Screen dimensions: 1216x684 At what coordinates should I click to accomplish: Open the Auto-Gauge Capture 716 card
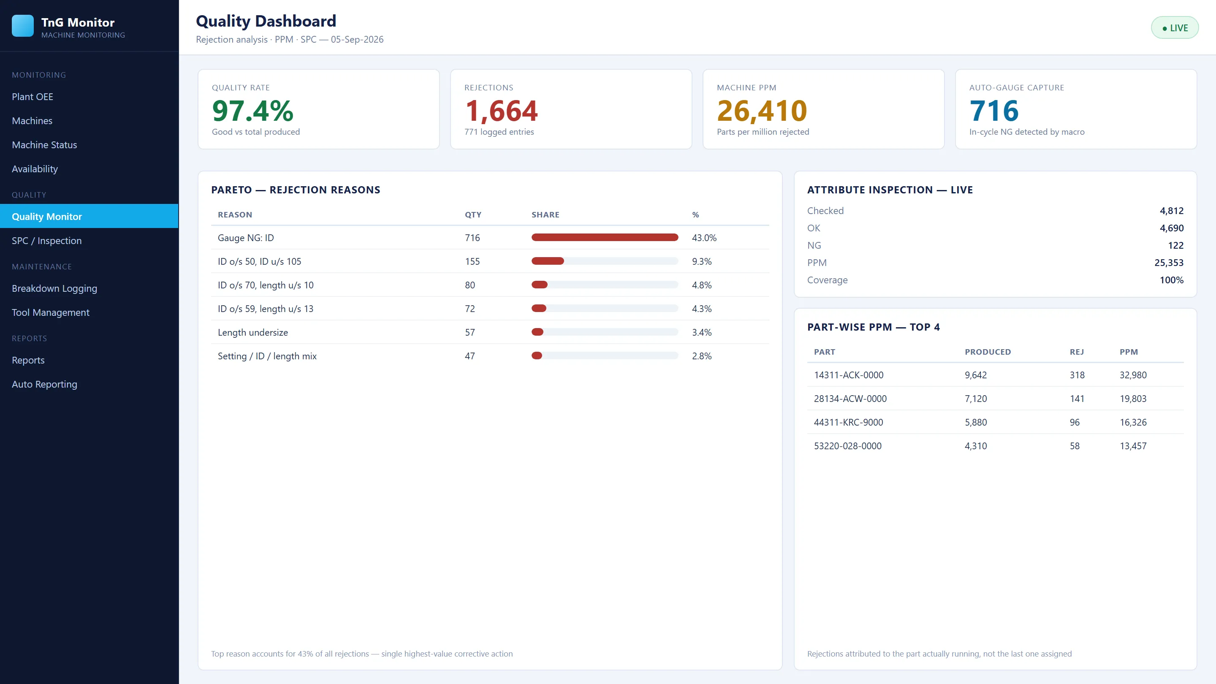pos(1076,109)
